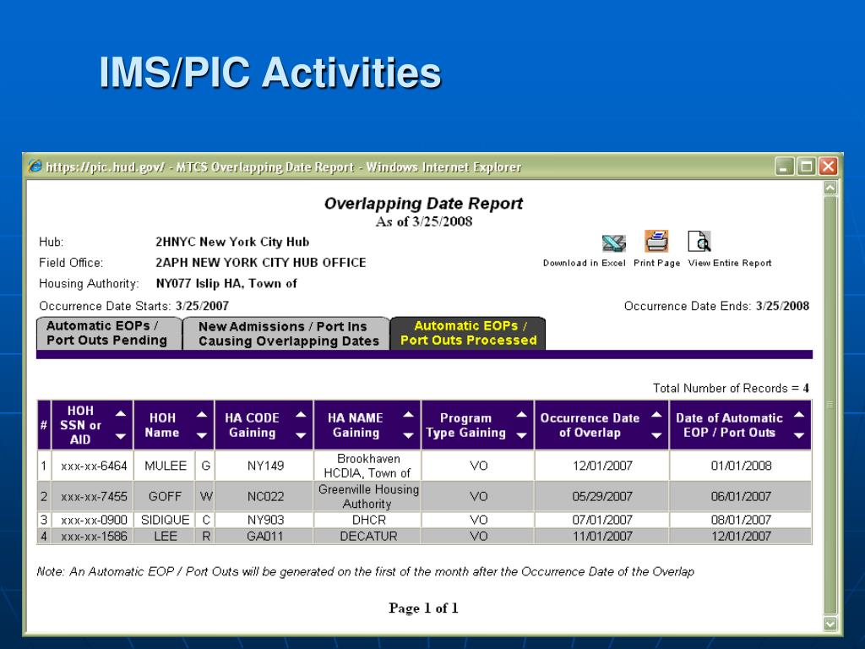Click overlap date 12/01/2007 in row 1
865x649 pixels.
[x=602, y=466]
